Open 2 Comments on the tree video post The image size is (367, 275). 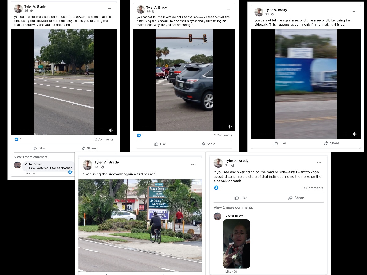pos(104,139)
